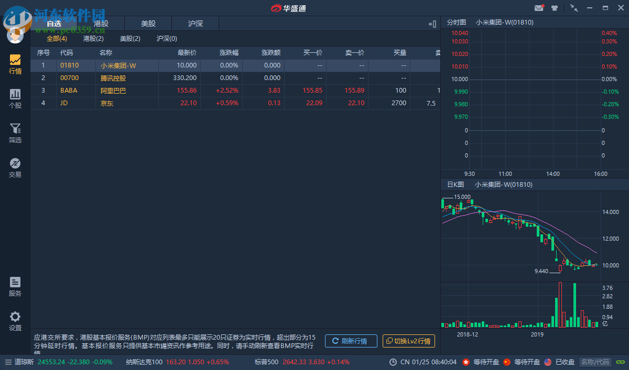Click stock code JD
629x370 pixels.
[x=64, y=103]
